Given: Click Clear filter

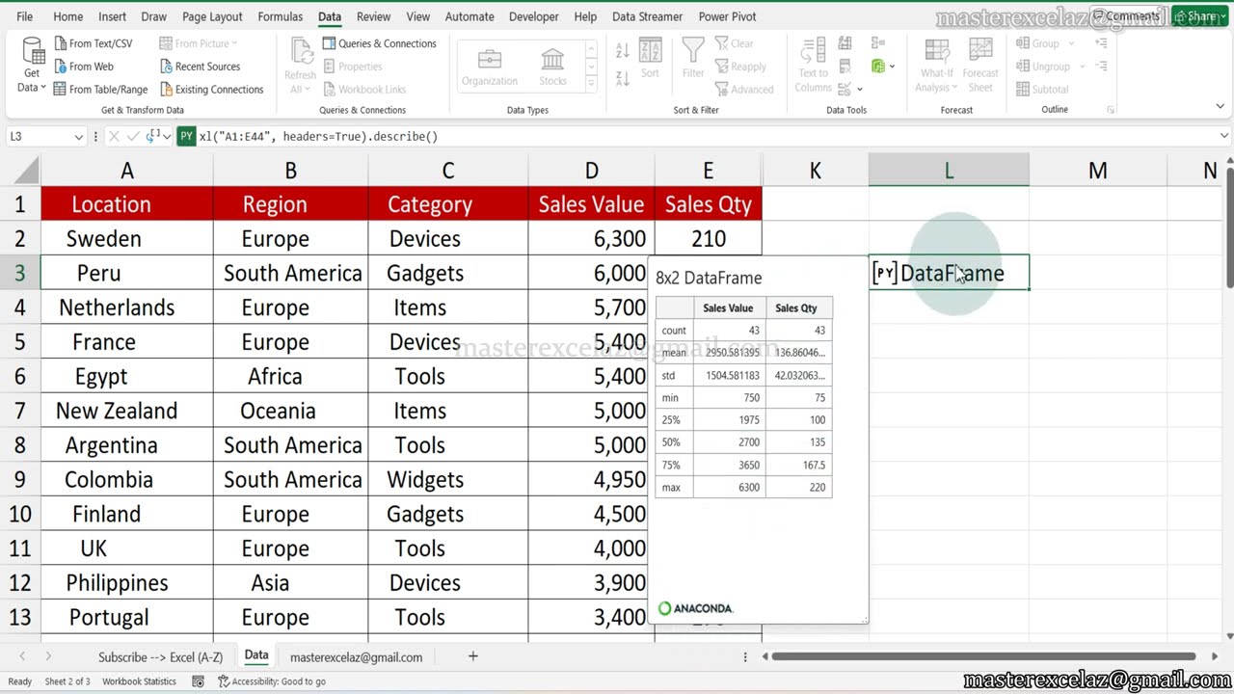Looking at the screenshot, I should pyautogui.click(x=735, y=43).
